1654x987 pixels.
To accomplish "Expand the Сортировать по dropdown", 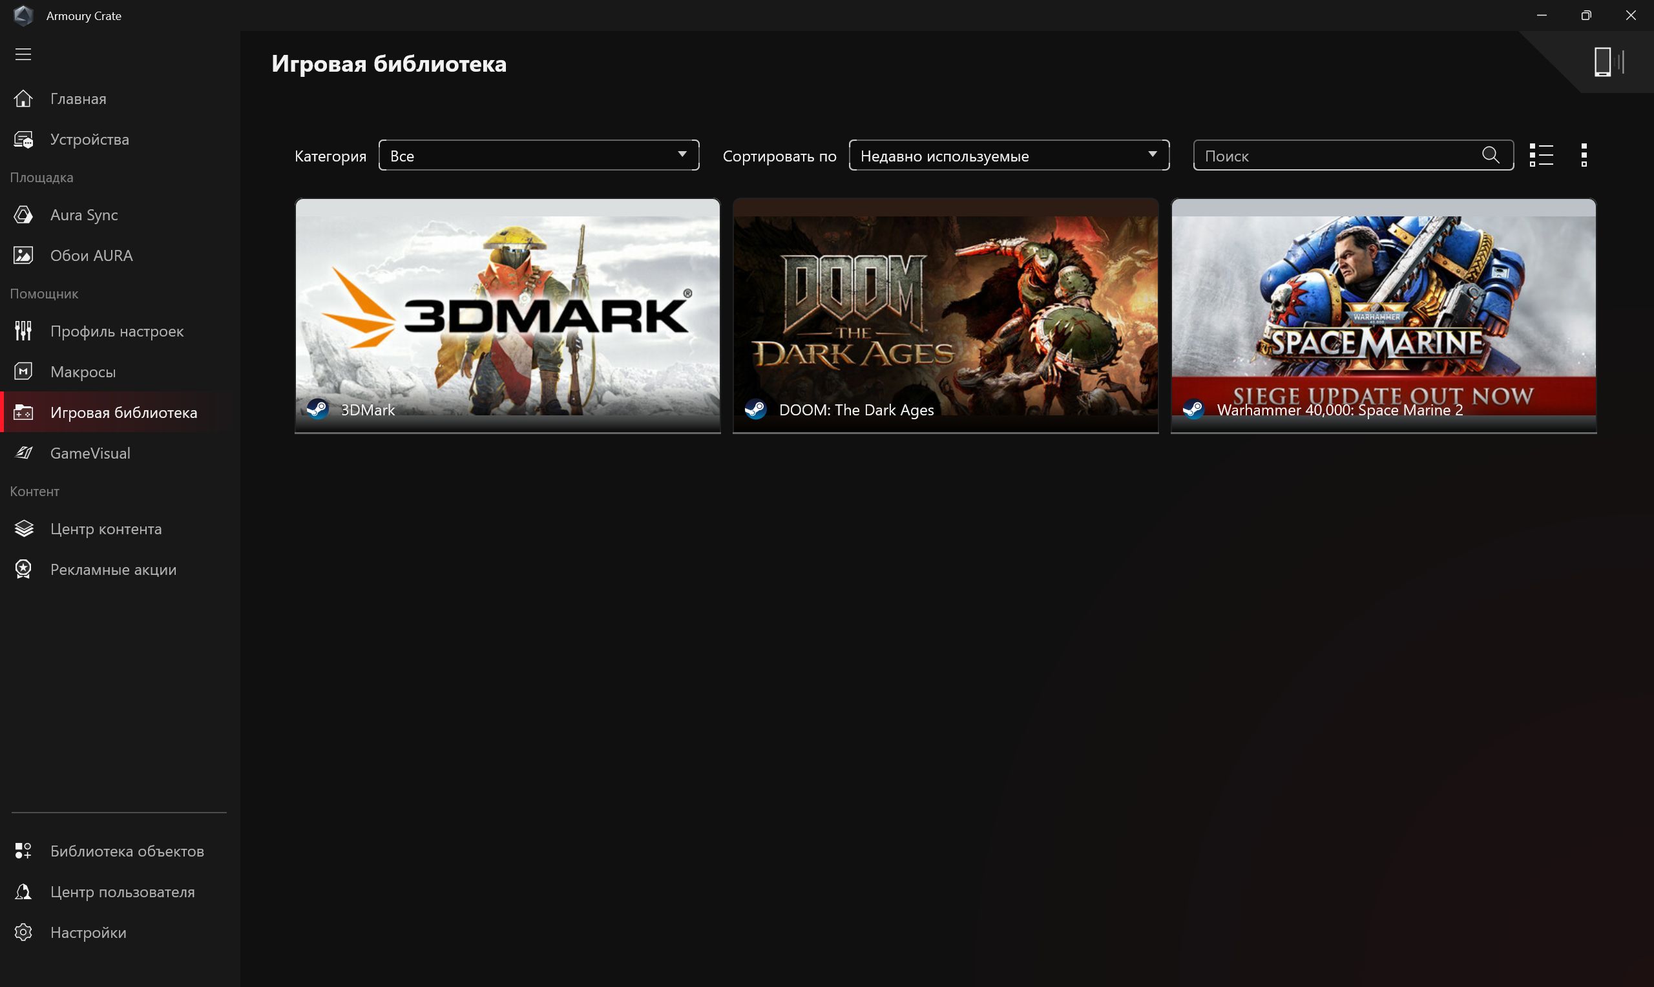I will pyautogui.click(x=1009, y=155).
